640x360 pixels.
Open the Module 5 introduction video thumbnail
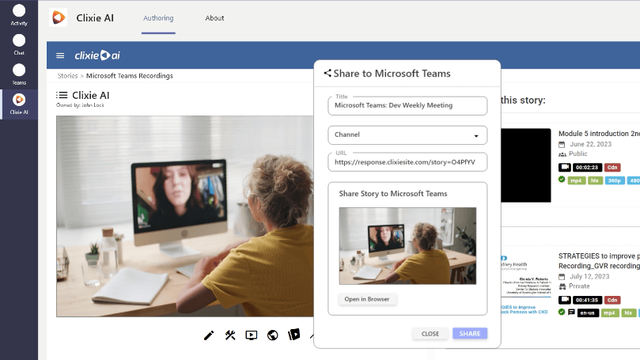click(x=526, y=165)
